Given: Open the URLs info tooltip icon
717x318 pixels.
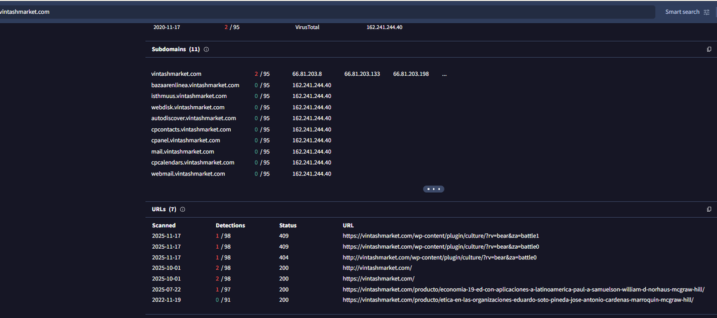Looking at the screenshot, I should (183, 209).
